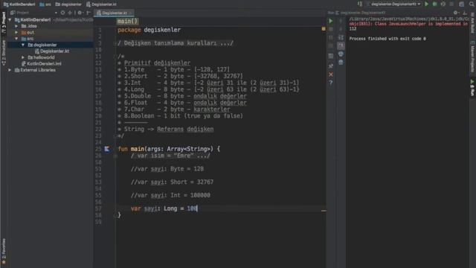Toggle Pin Tab in the Run panel
Image resolution: width=476 pixels, height=268 pixels.
[x=331, y=66]
